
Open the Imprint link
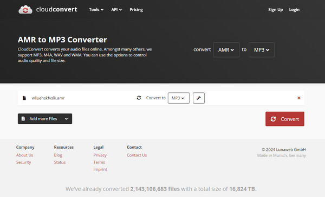pyautogui.click(x=100, y=169)
